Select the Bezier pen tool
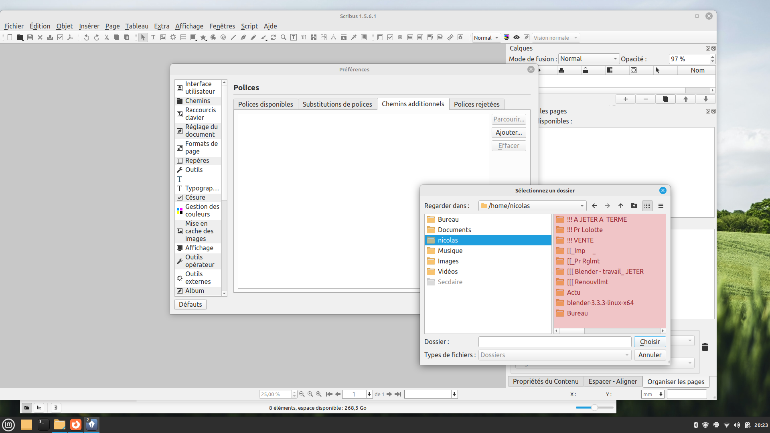770x433 pixels. 243,38
